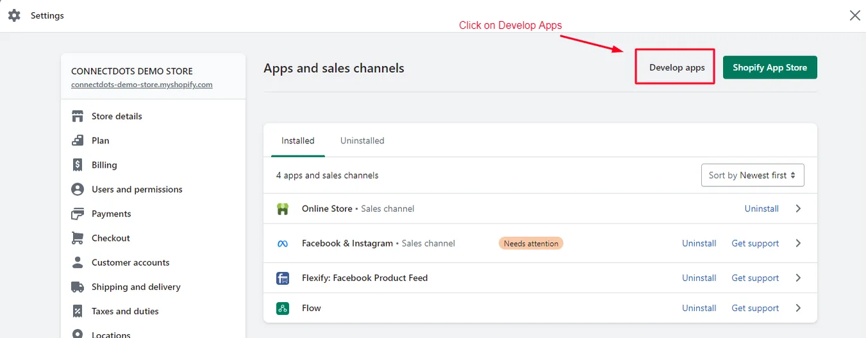Screen dimensions: 866x338
Task: Click the Develop apps button
Action: tap(677, 67)
